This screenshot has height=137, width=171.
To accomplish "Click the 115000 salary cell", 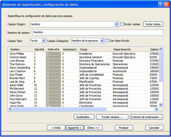I will click(x=154, y=99).
